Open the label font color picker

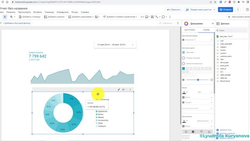pyautogui.click(x=185, y=92)
